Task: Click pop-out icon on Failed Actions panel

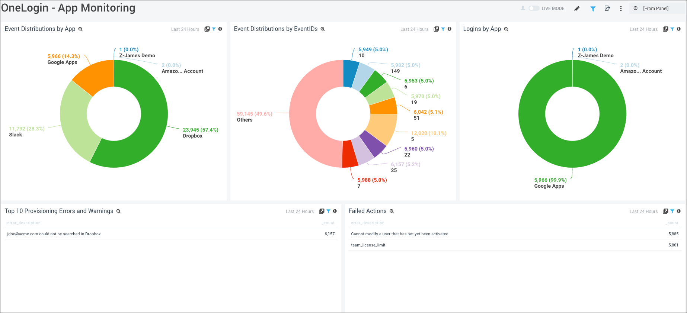Action: pyautogui.click(x=665, y=211)
